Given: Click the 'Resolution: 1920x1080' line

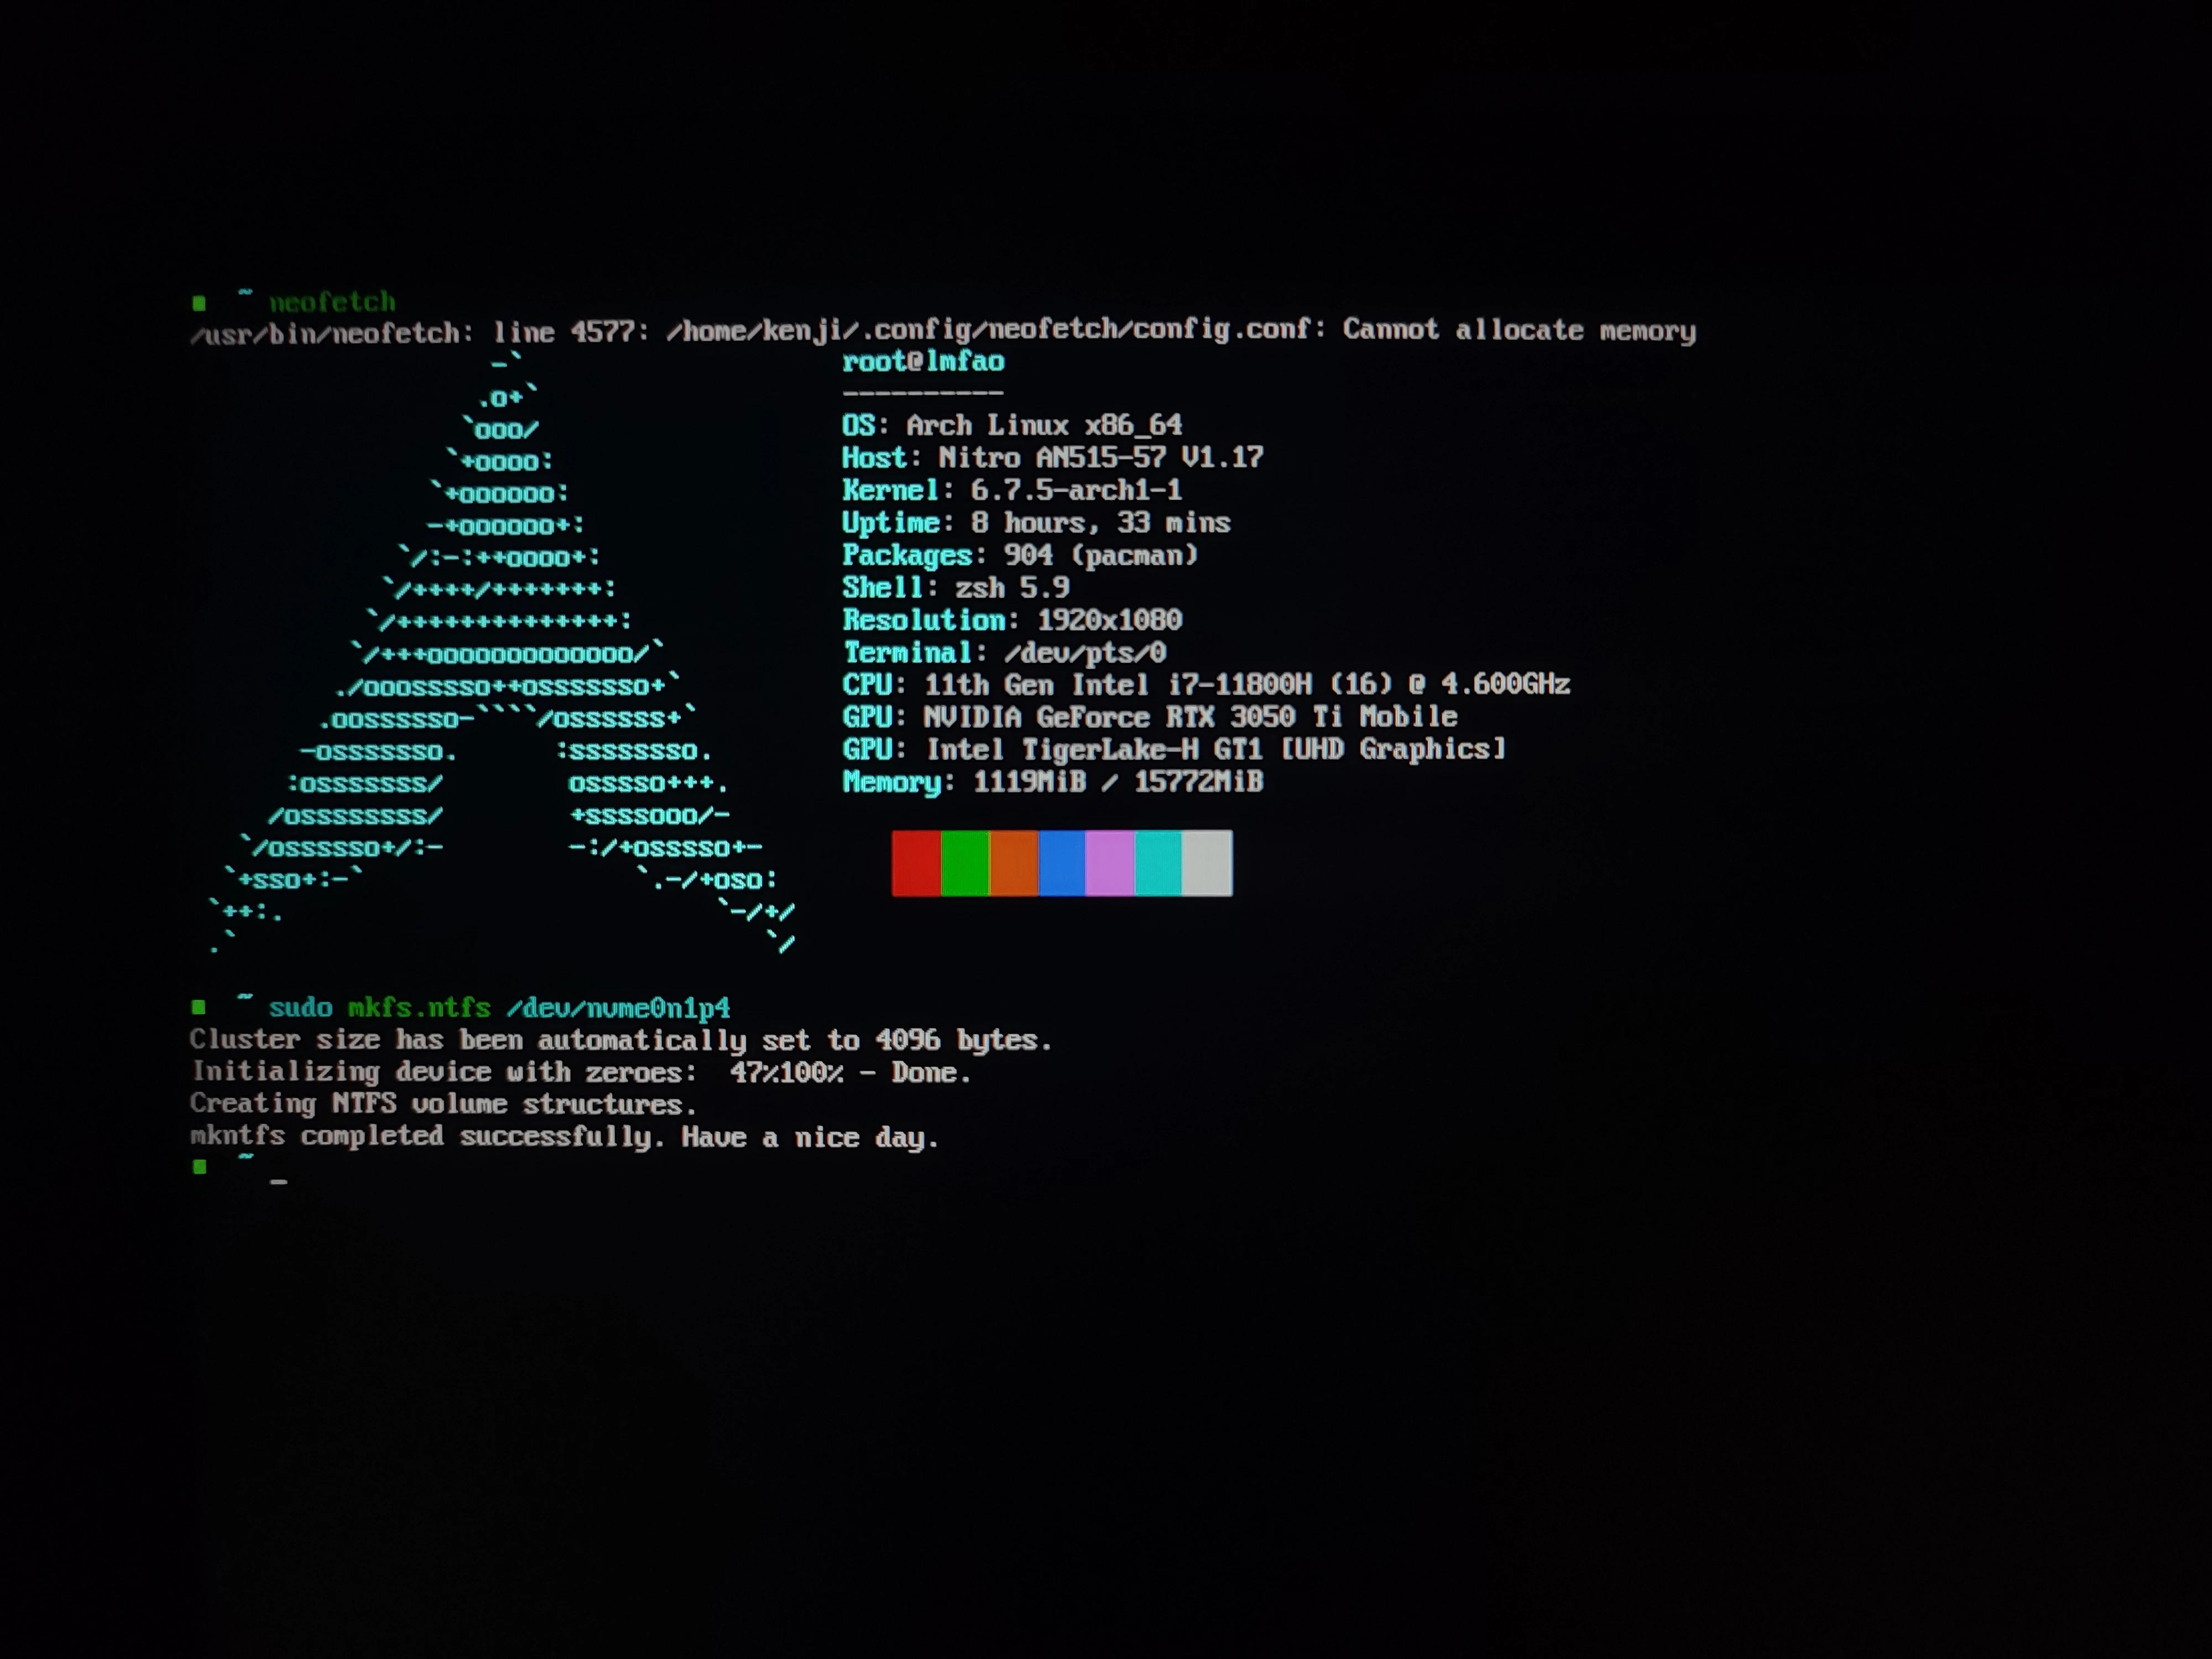Looking at the screenshot, I should point(1012,620).
